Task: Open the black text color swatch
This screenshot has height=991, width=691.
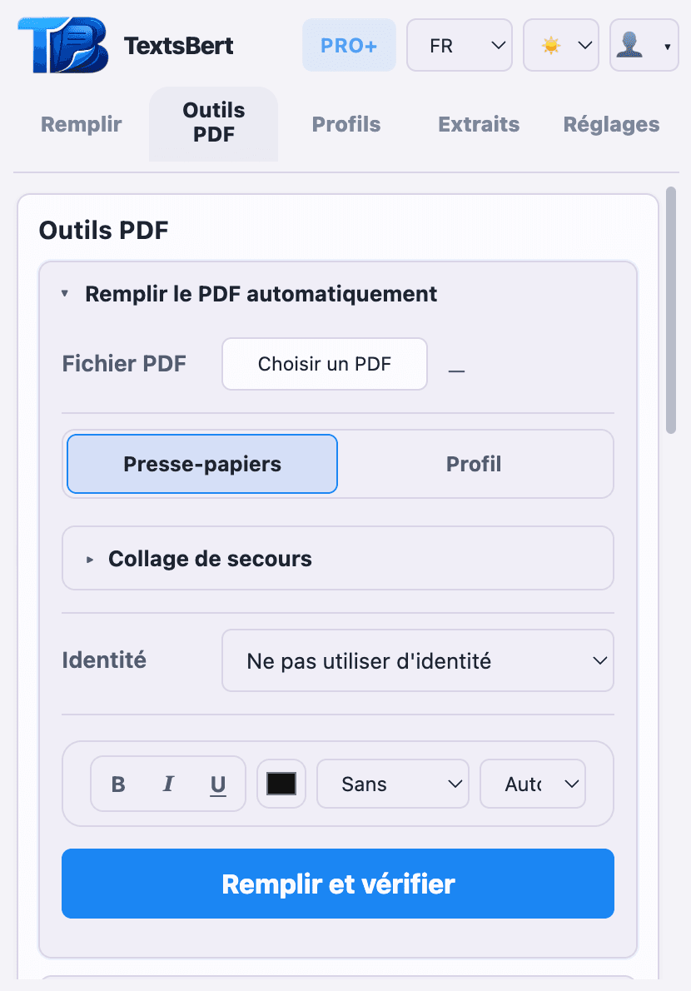Action: click(x=281, y=784)
